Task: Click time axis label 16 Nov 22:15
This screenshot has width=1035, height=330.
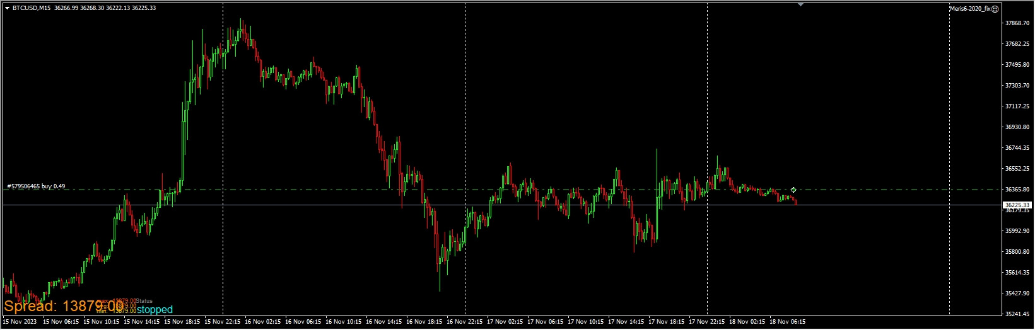Action: coord(465,322)
